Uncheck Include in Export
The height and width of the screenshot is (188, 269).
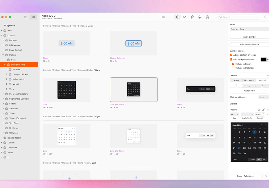point(233,64)
